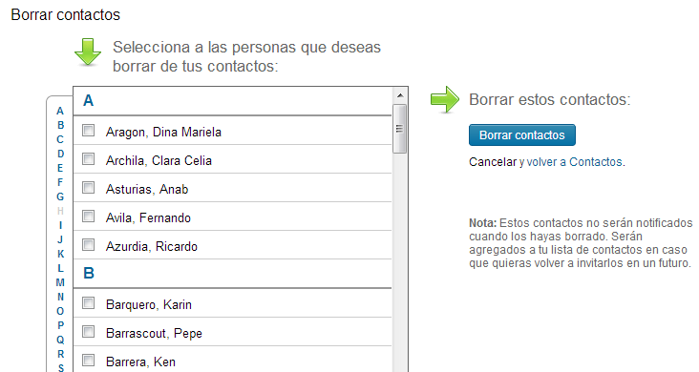699x372 pixels.
Task: Click the Borrar contactos button
Action: click(522, 135)
